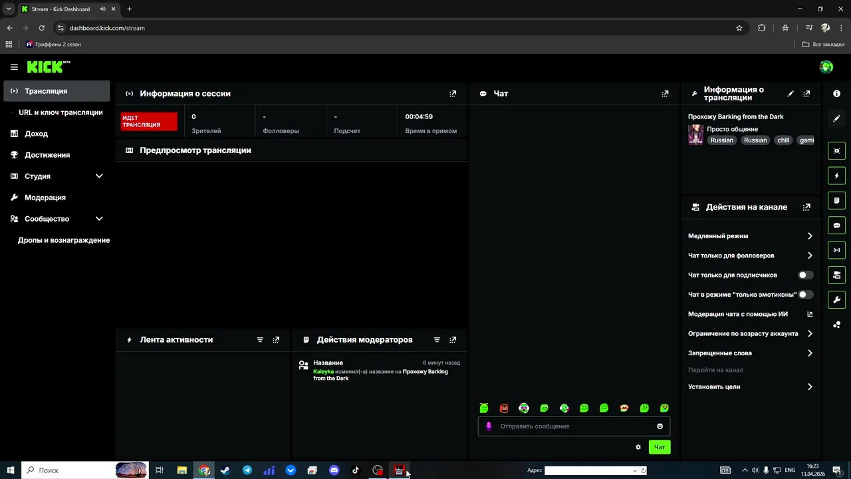Filter the Лента активности feed
The image size is (851, 479).
[260, 340]
